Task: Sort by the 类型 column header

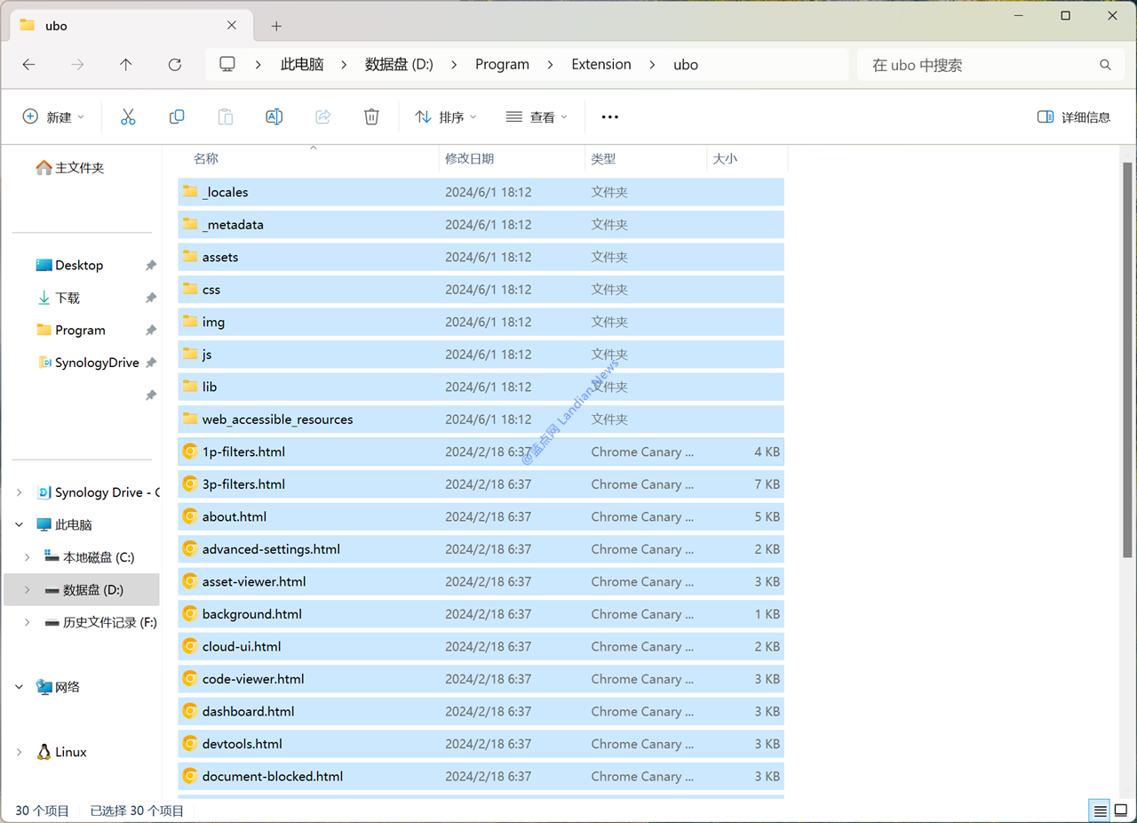Action: (603, 158)
